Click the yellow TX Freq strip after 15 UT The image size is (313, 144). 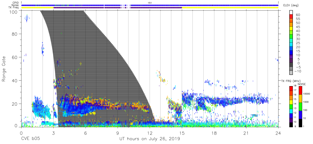click(x=230, y=8)
